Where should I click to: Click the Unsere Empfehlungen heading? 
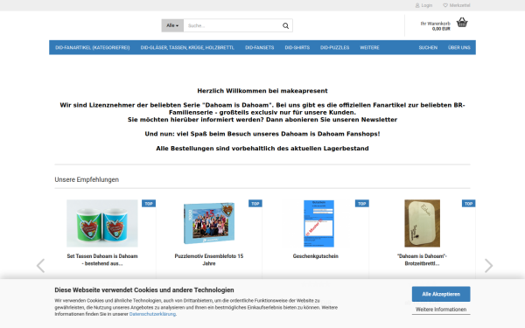[x=87, y=179]
